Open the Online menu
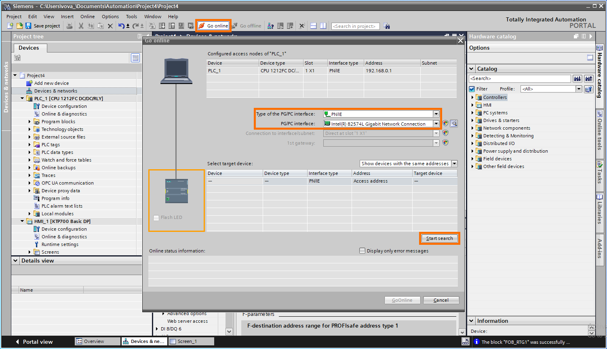 [x=87, y=17]
